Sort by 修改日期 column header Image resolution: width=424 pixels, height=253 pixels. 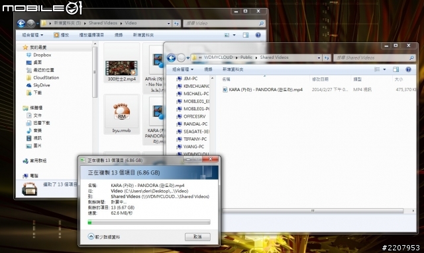(320, 79)
